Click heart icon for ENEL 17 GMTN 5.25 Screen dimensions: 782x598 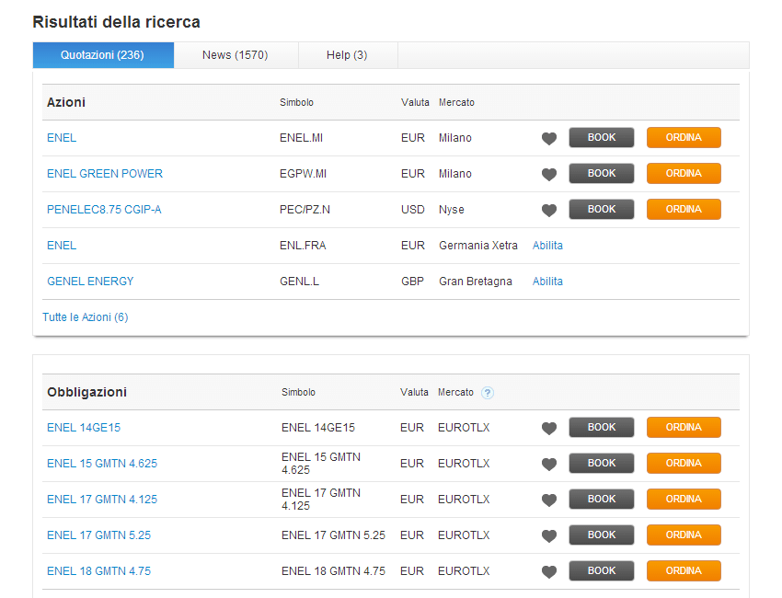(x=549, y=536)
